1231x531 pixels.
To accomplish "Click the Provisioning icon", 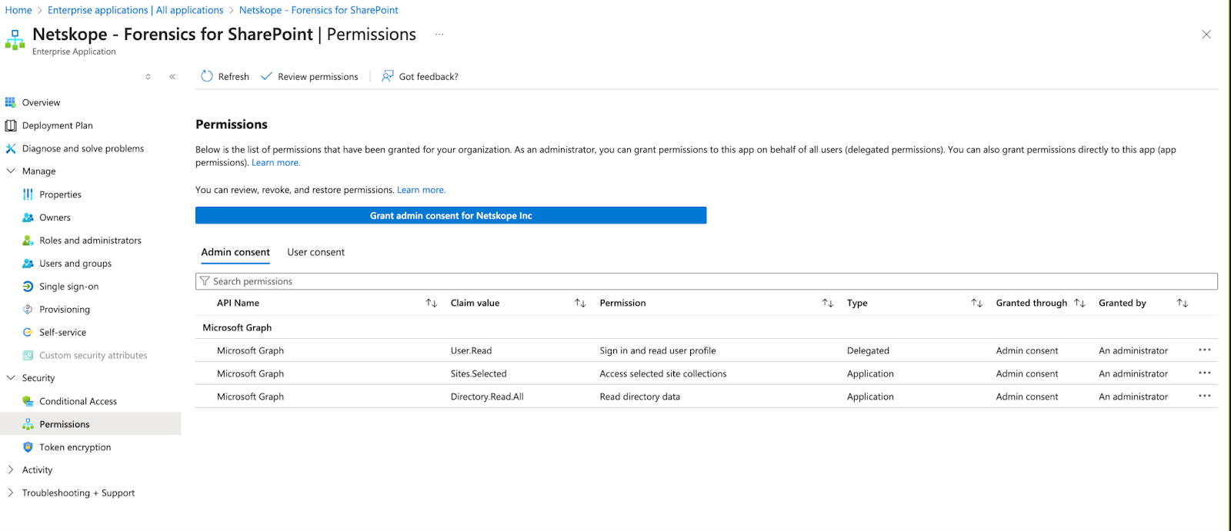I will click(x=28, y=309).
